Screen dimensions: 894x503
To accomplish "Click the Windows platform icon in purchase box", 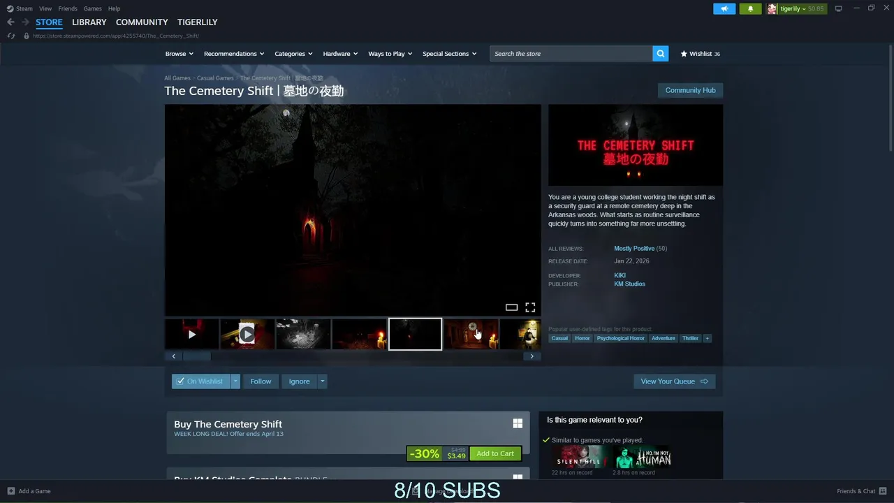I will (x=518, y=423).
